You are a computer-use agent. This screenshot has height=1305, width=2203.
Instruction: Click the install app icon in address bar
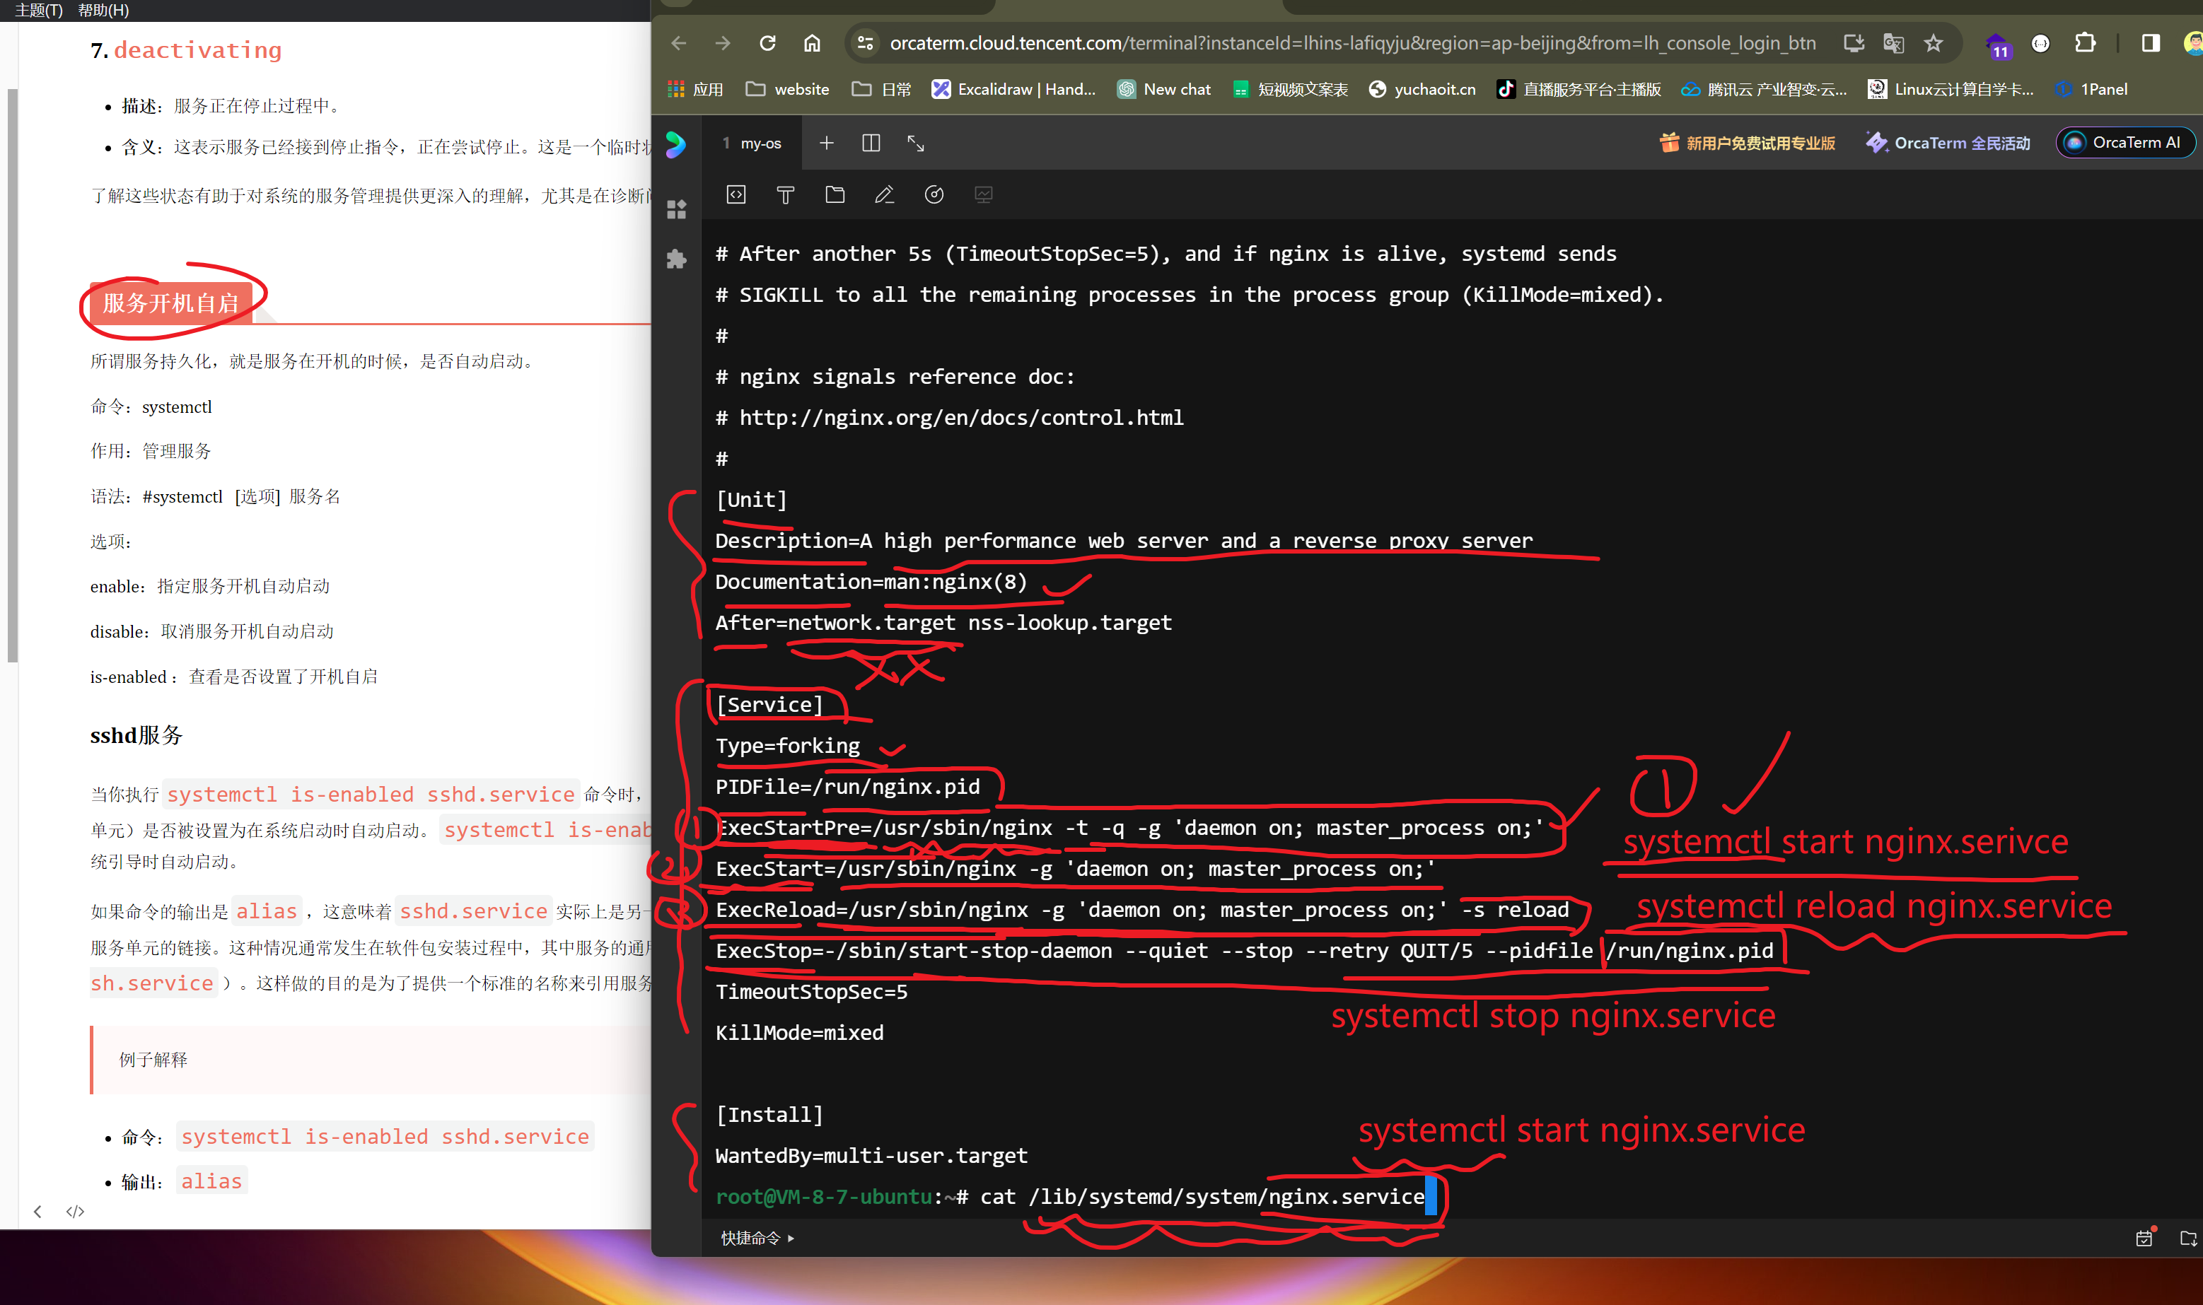pos(1854,43)
